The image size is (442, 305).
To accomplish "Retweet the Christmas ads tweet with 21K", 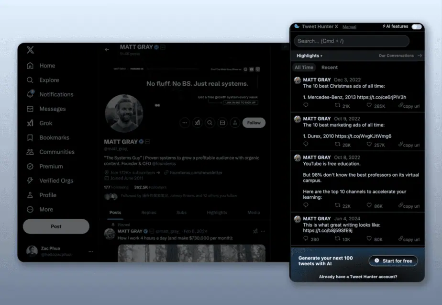I will (337, 105).
